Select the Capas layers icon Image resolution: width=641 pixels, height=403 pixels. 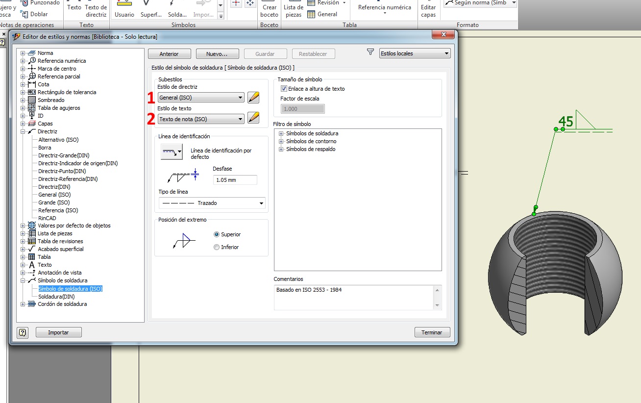point(32,124)
